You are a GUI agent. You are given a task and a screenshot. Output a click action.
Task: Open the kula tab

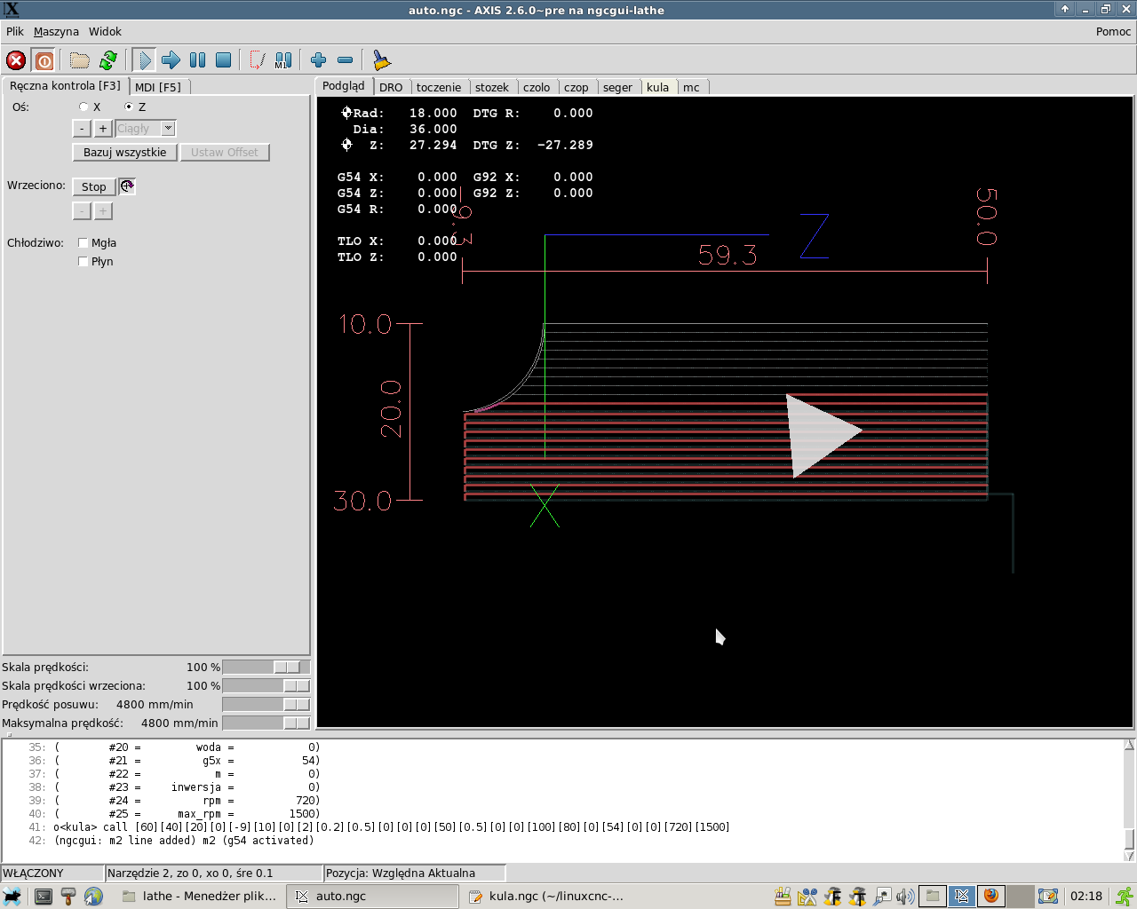(x=658, y=87)
